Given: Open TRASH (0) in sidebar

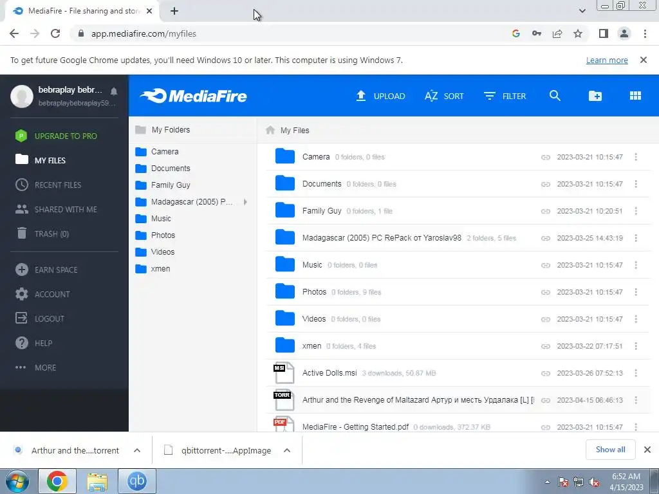Looking at the screenshot, I should [x=42, y=233].
